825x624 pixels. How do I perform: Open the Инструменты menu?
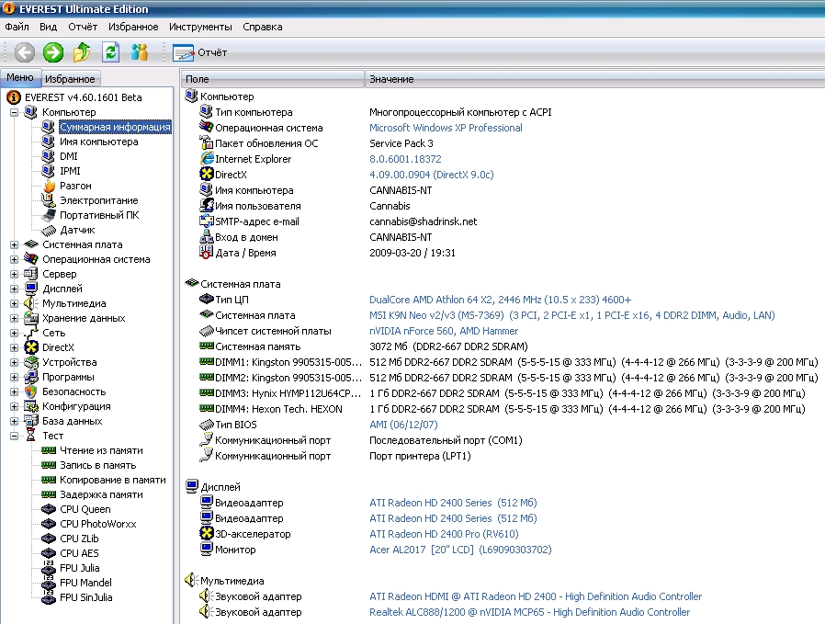[200, 27]
